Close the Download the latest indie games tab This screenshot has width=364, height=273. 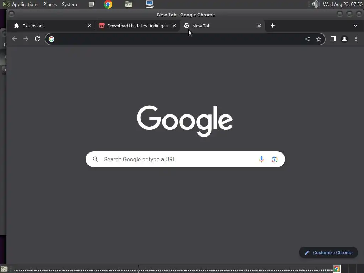pyautogui.click(x=174, y=26)
